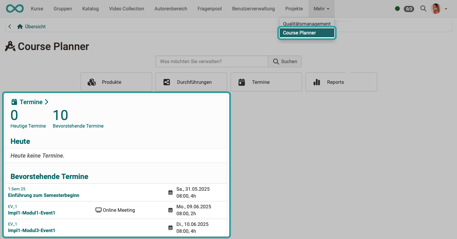Viewport: 457px width, 239px height.
Task: Select the Produkte tile icon
Action: tap(91, 82)
